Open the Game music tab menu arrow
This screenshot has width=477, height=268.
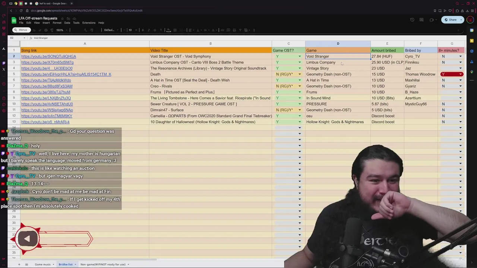pos(53,264)
